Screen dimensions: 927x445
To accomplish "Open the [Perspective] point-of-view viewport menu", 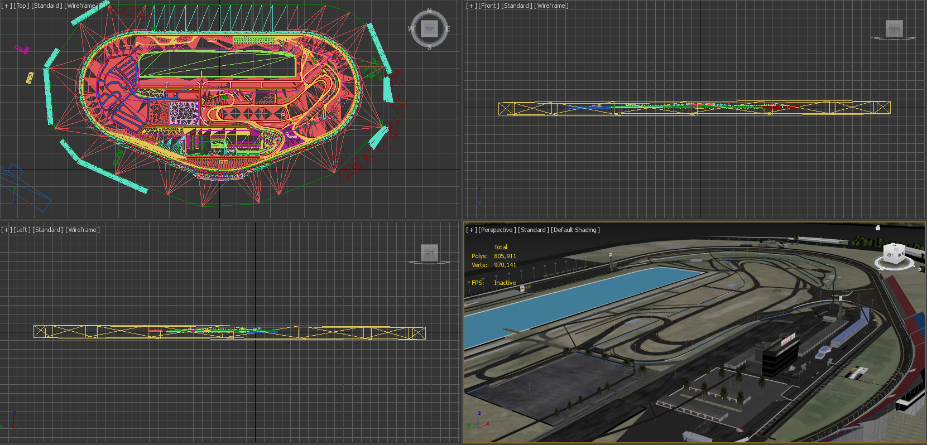I will [x=497, y=230].
